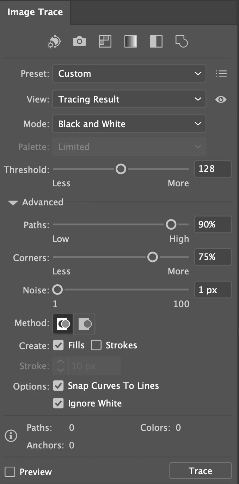Click the eye icon beside View
The height and width of the screenshot is (484, 239).
(x=221, y=100)
